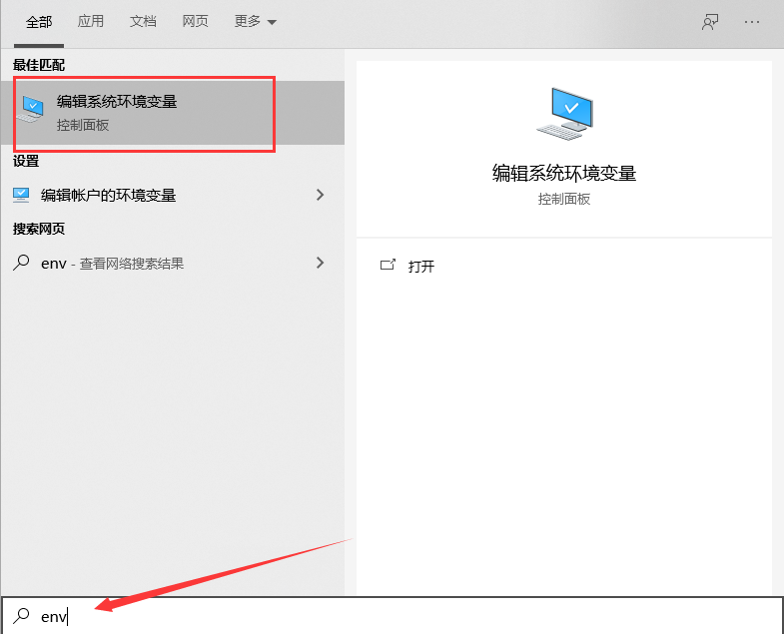This screenshot has width=784, height=634.
Task: Open 编辑系统环境变量 best match result
Action: click(x=173, y=113)
